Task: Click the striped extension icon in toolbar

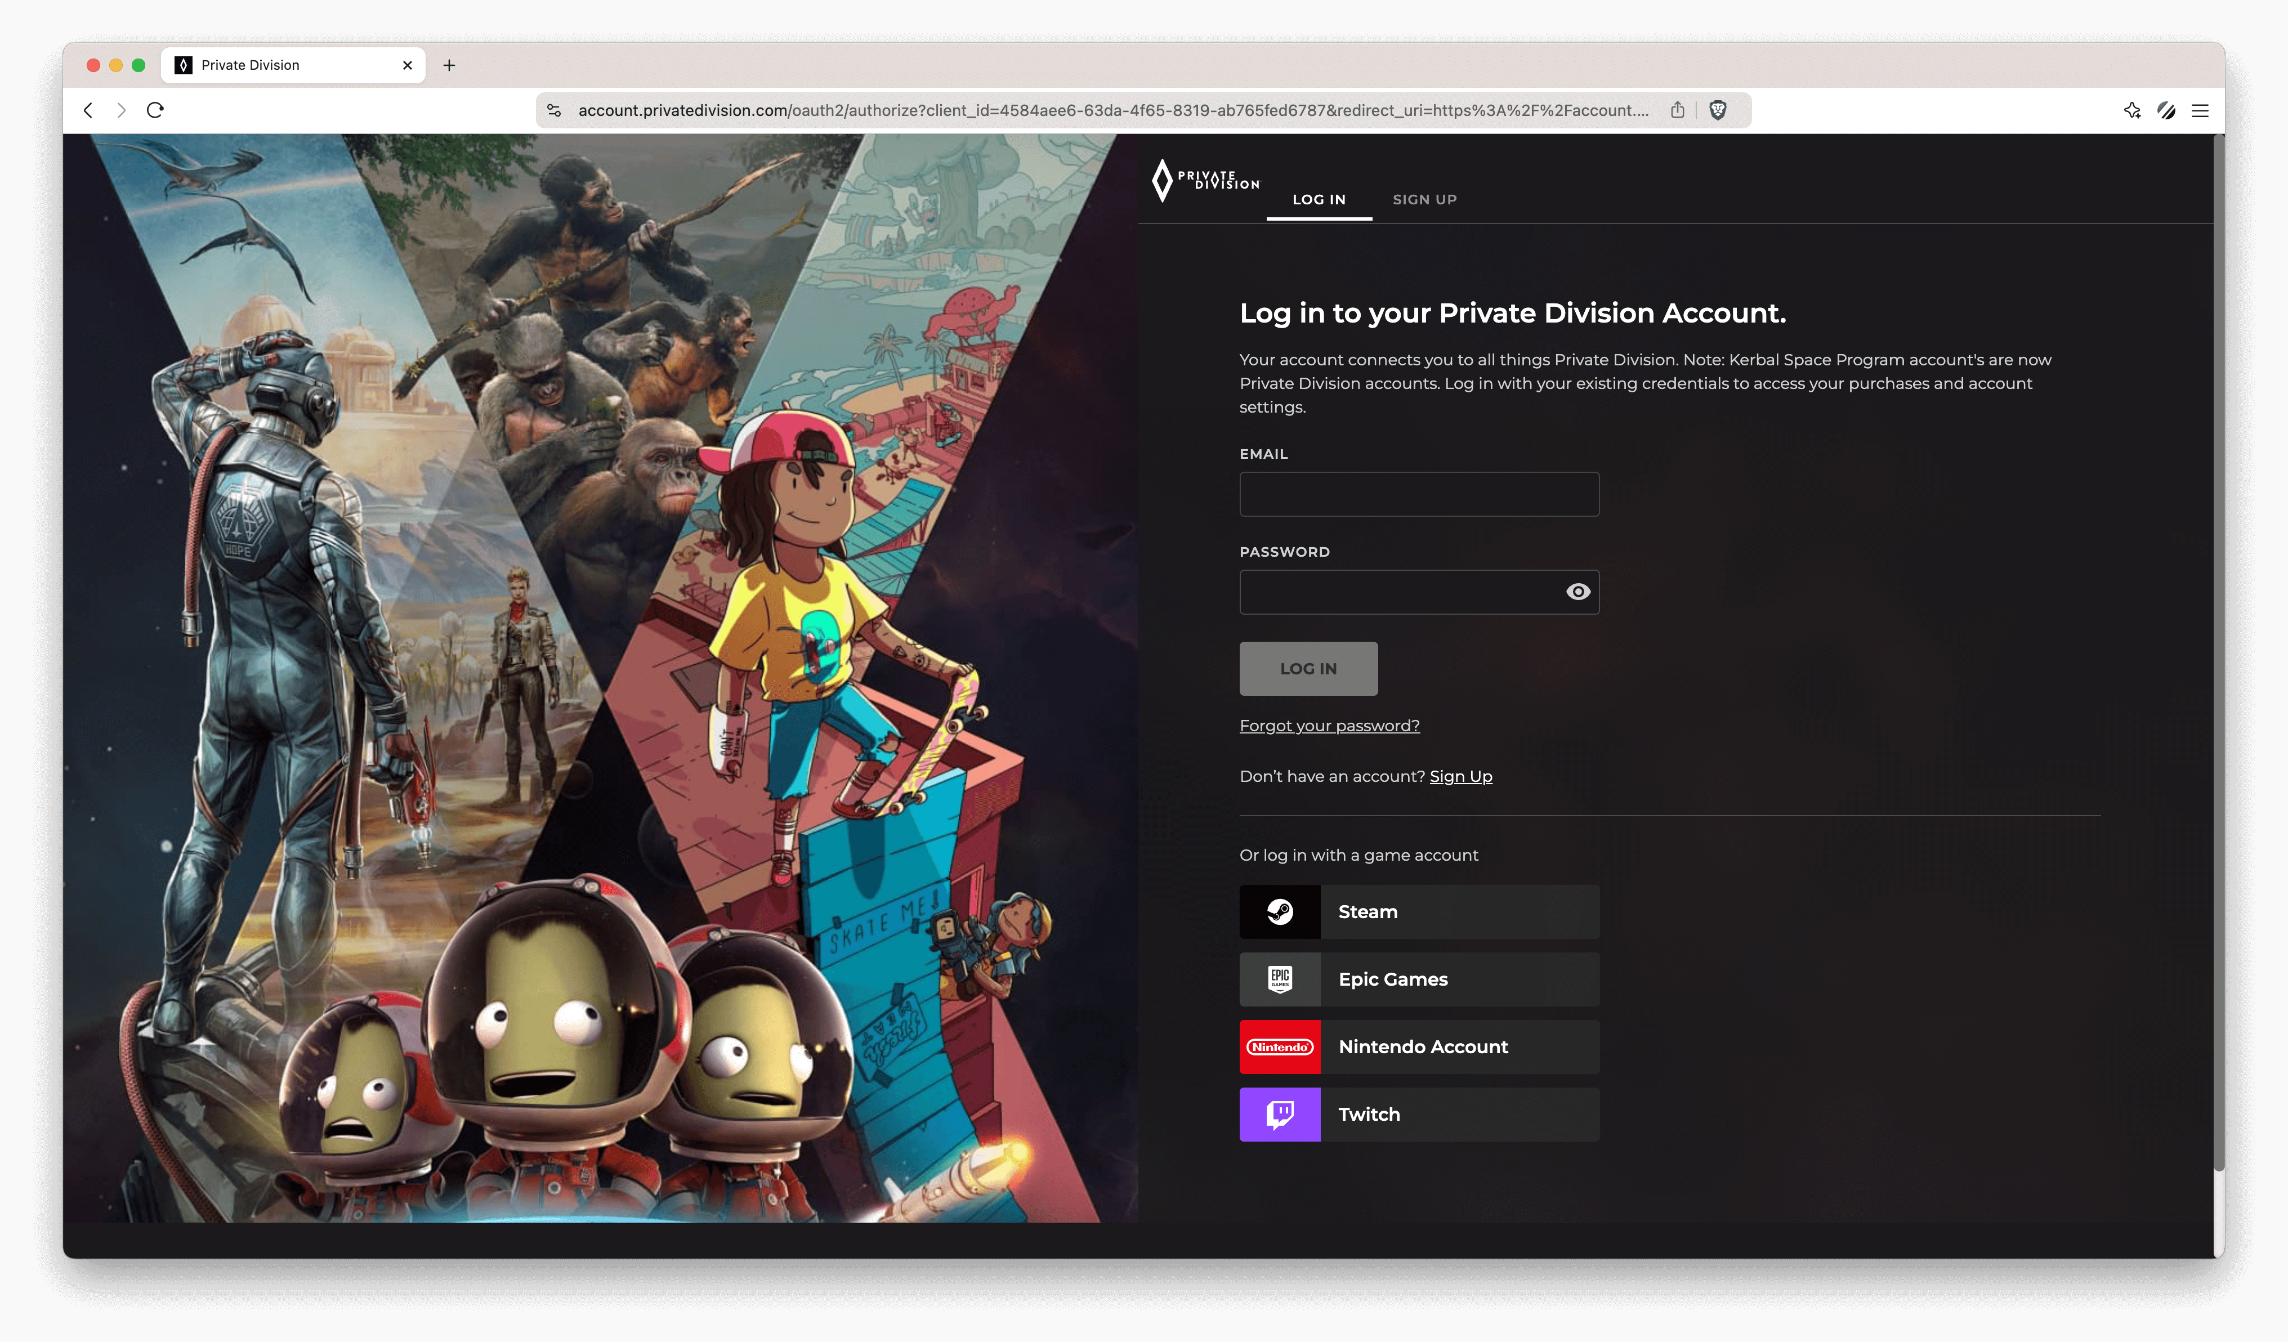Action: tap(2166, 110)
